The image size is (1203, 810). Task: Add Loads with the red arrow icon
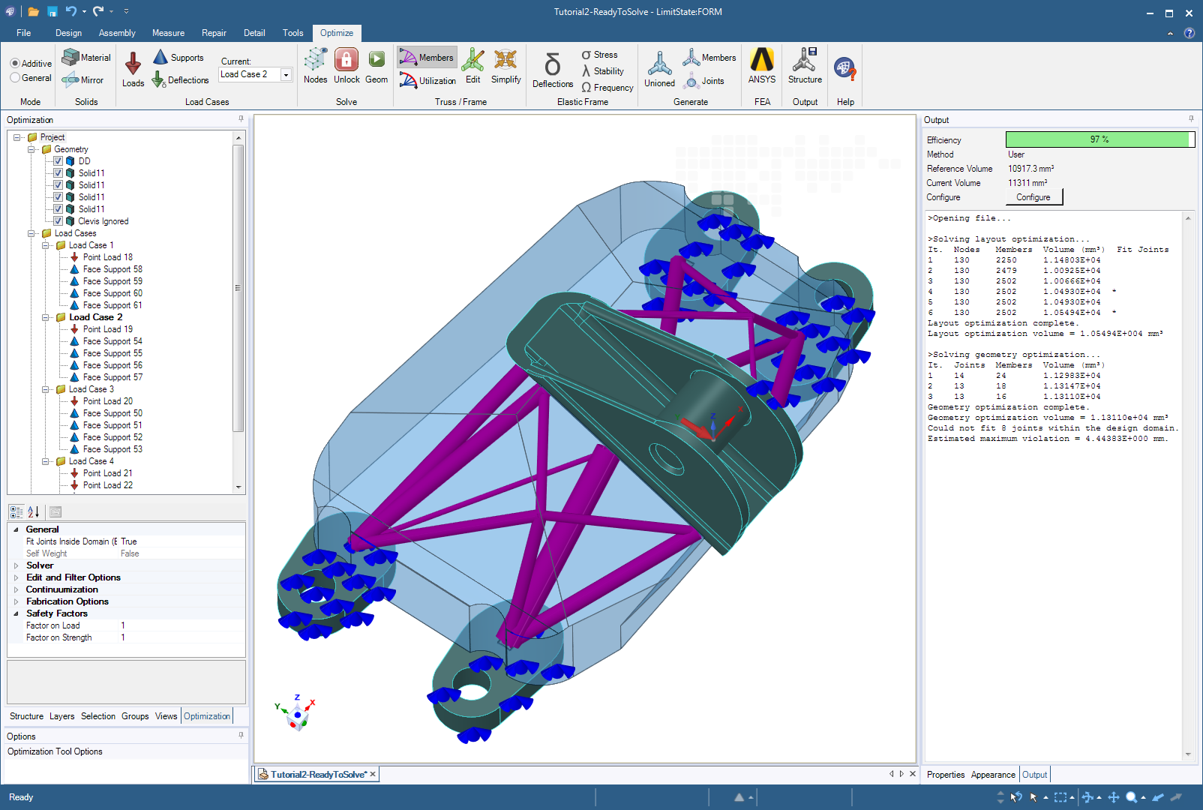pyautogui.click(x=133, y=69)
